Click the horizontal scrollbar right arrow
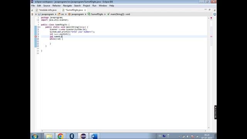This screenshot has height=139, width=247. point(205,131)
